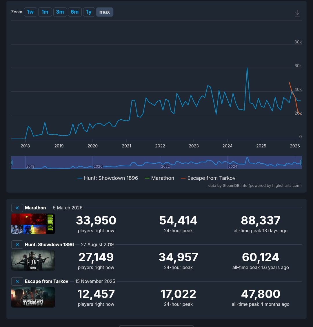Open the Marathon game thumbnail
The height and width of the screenshot is (327, 313).
point(33,224)
